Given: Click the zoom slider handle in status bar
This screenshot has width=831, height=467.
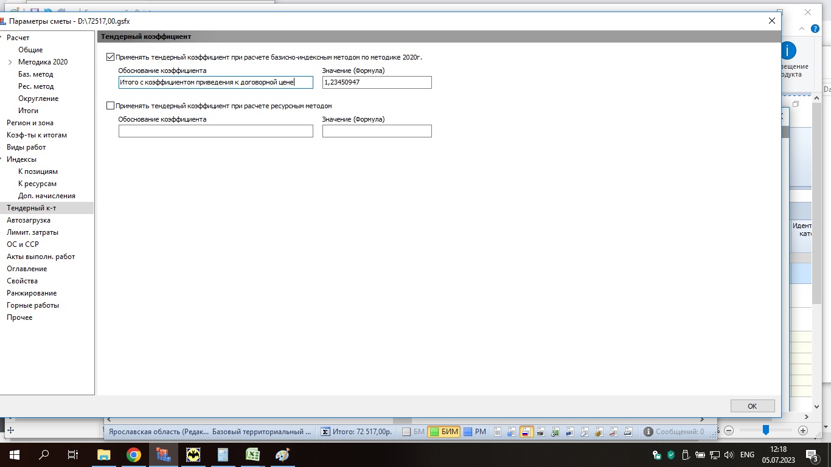Looking at the screenshot, I should (766, 431).
